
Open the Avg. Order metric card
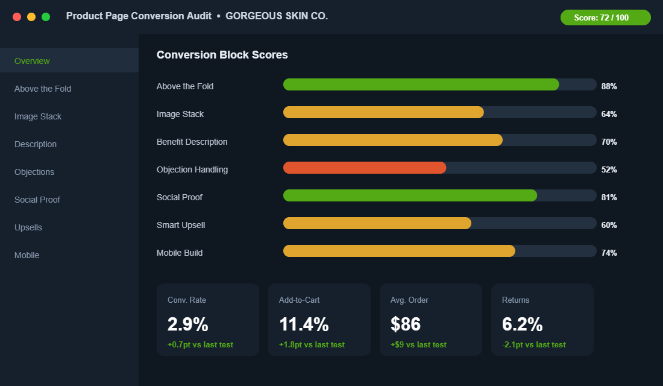tap(431, 320)
